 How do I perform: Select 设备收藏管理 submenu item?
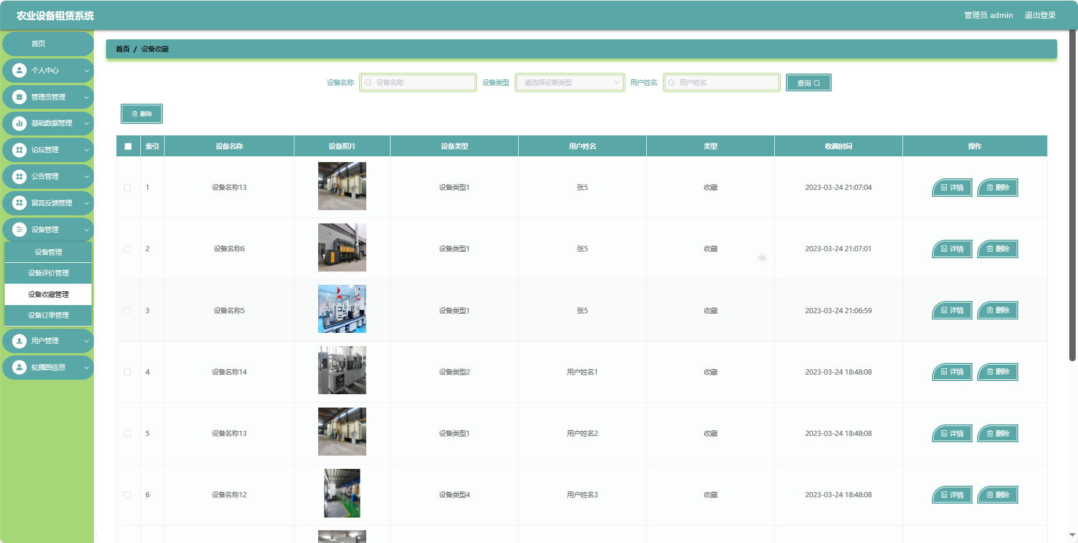48,294
